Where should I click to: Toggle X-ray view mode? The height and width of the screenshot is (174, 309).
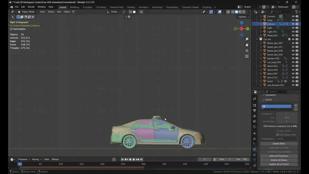pyautogui.click(x=228, y=12)
